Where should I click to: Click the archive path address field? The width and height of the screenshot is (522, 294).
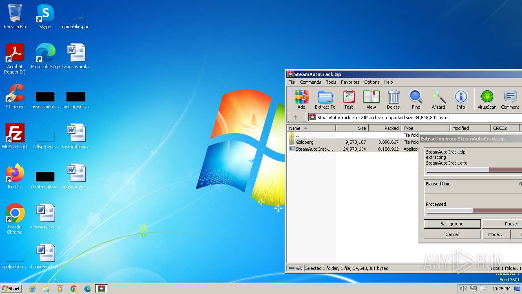414,117
